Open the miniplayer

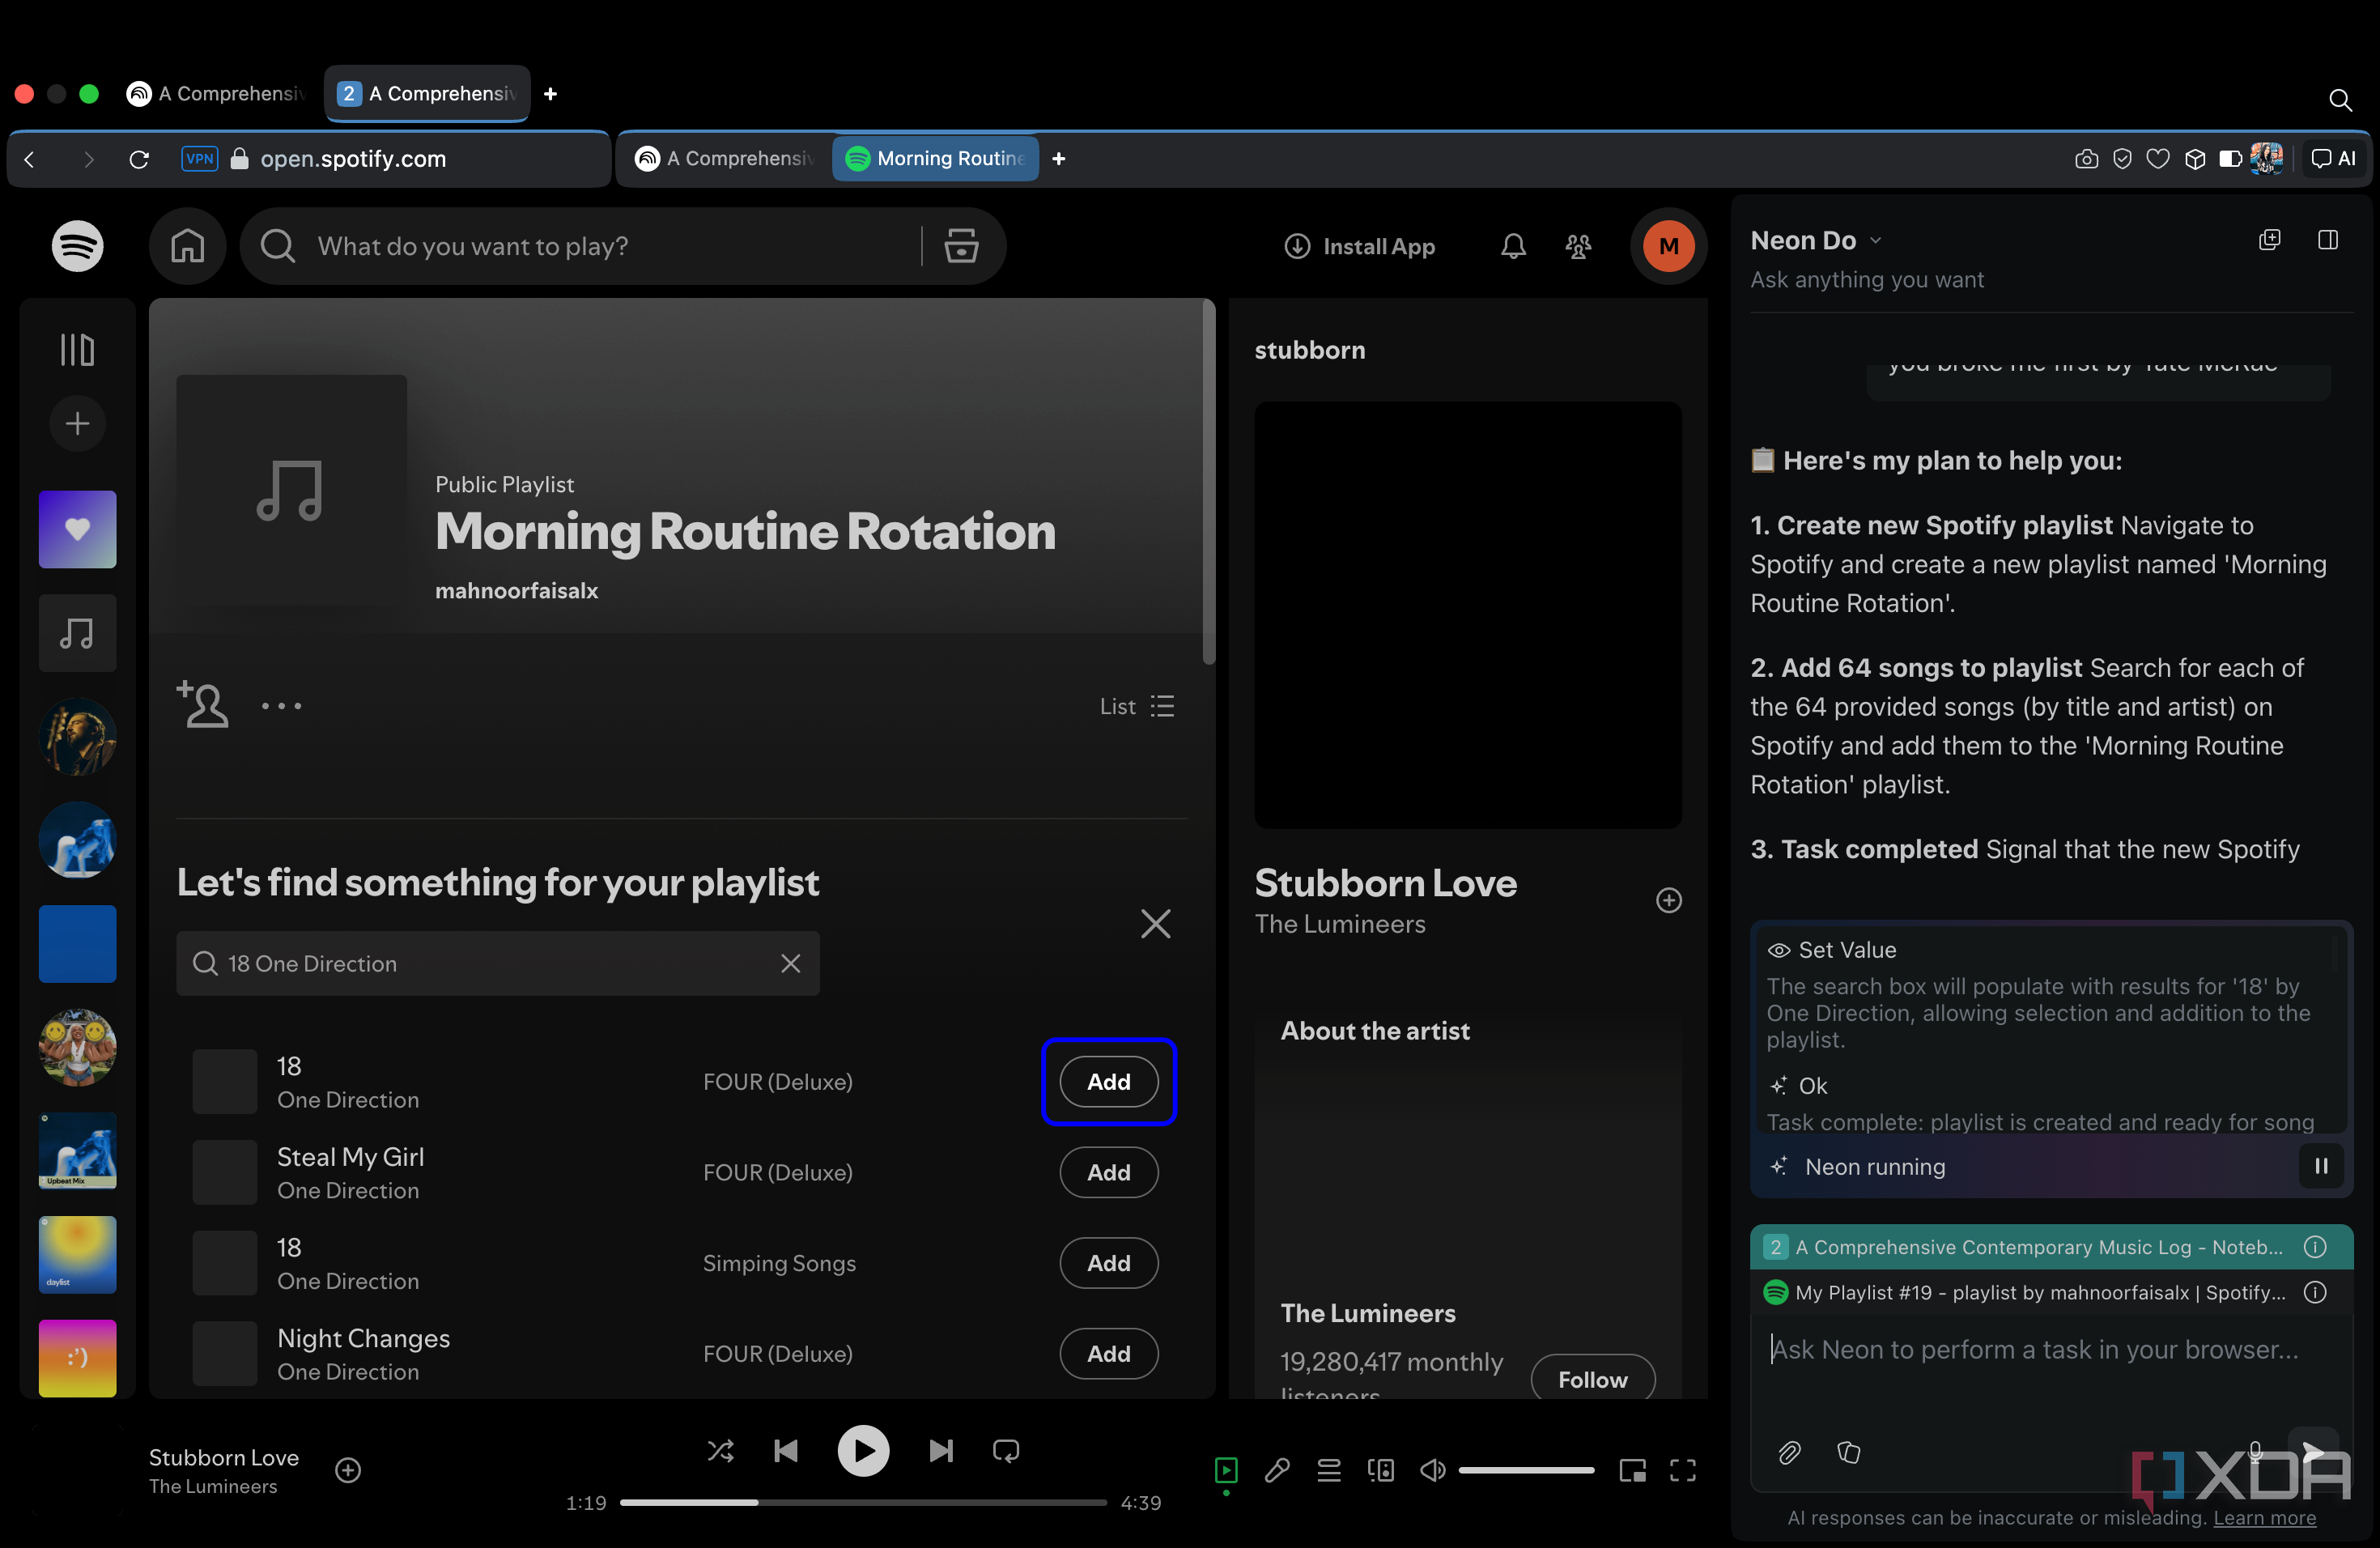[x=1632, y=1470]
